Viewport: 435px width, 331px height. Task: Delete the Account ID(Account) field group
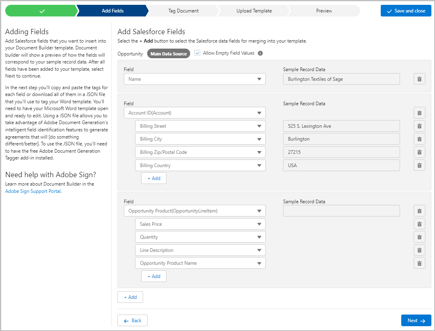419,113
